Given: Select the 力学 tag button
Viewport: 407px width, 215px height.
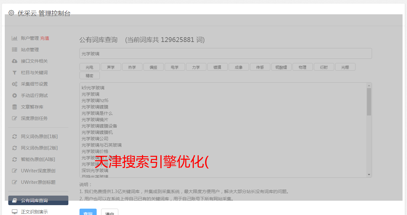Looking at the screenshot, I should [x=196, y=67].
